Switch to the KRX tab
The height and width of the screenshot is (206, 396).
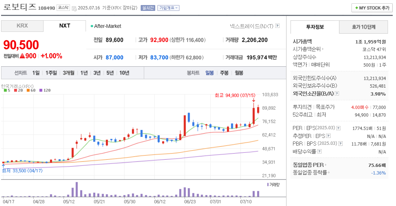point(22,26)
